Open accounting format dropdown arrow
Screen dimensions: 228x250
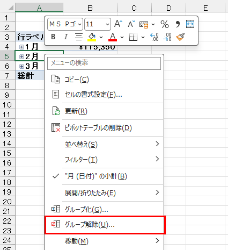tap(153, 24)
